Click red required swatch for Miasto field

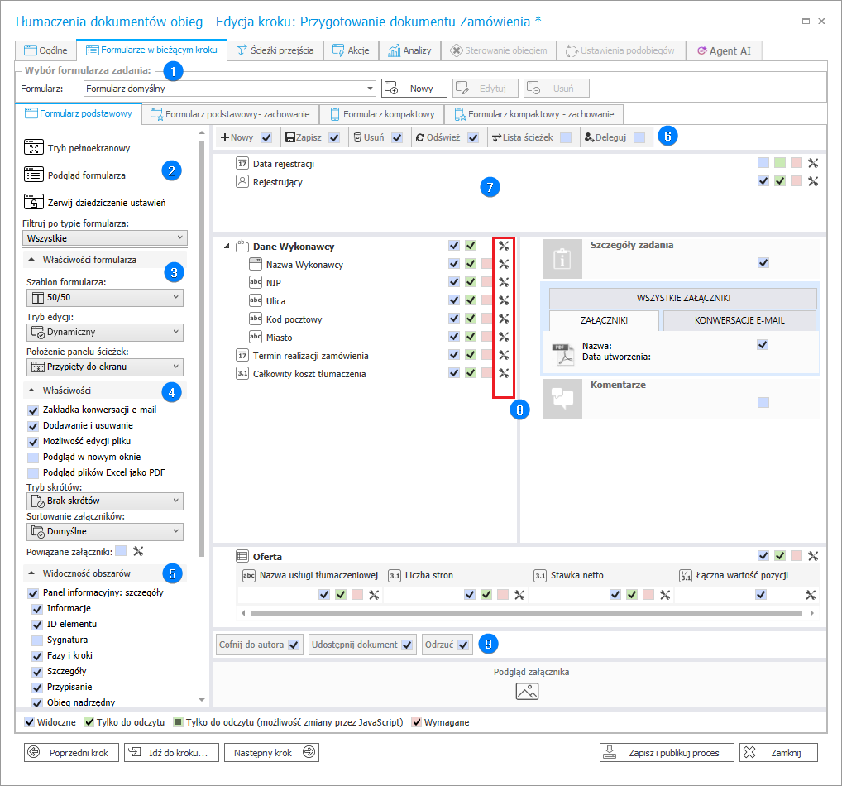pyautogui.click(x=486, y=338)
